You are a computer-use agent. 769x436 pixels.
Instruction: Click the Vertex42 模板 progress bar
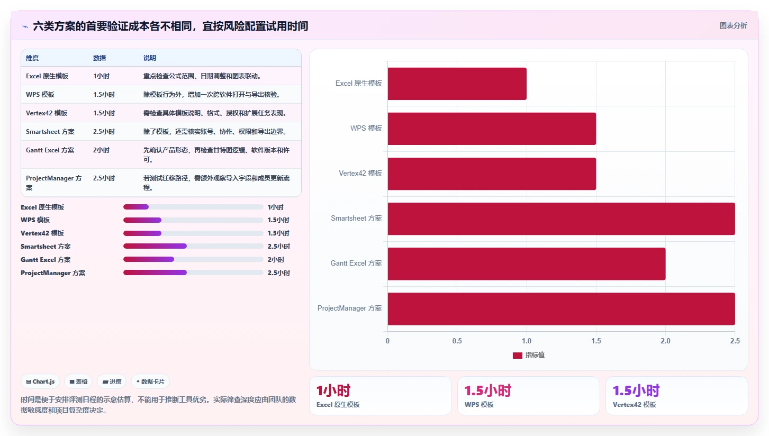click(193, 233)
